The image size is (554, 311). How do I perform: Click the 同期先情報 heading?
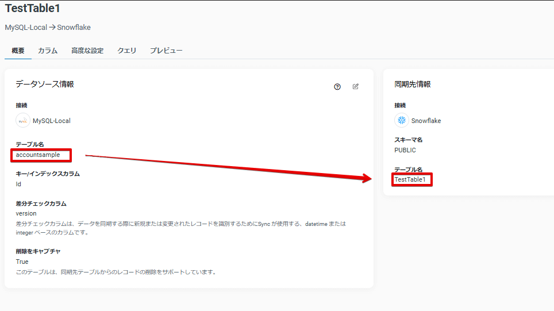413,84
